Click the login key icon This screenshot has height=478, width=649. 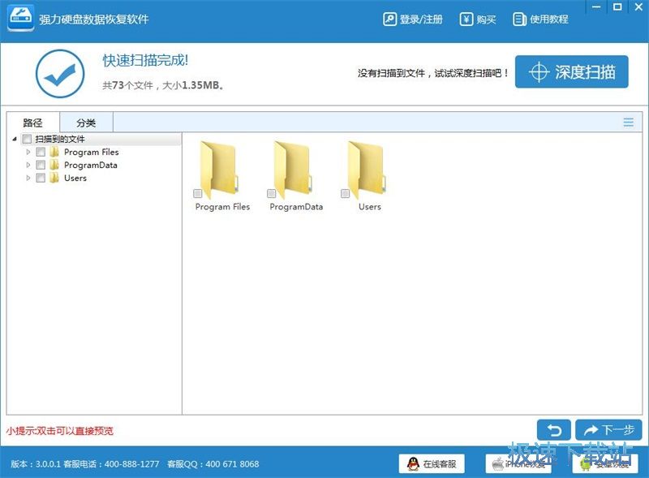tap(389, 19)
